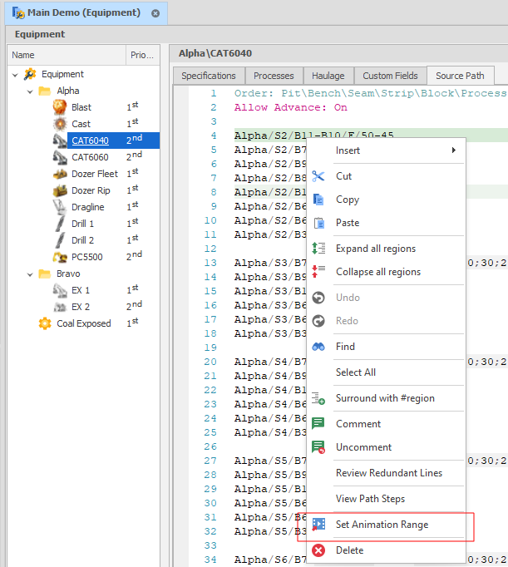Switch to the Specifications tab
The height and width of the screenshot is (567, 508).
click(x=209, y=76)
